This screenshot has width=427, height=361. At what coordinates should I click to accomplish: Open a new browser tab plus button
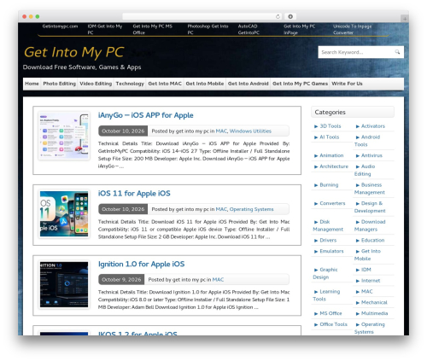(405, 19)
